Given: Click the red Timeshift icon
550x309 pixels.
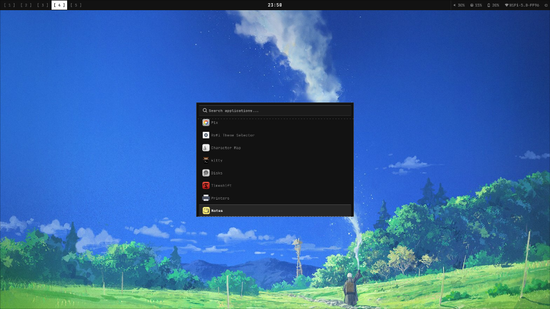Looking at the screenshot, I should pyautogui.click(x=206, y=186).
